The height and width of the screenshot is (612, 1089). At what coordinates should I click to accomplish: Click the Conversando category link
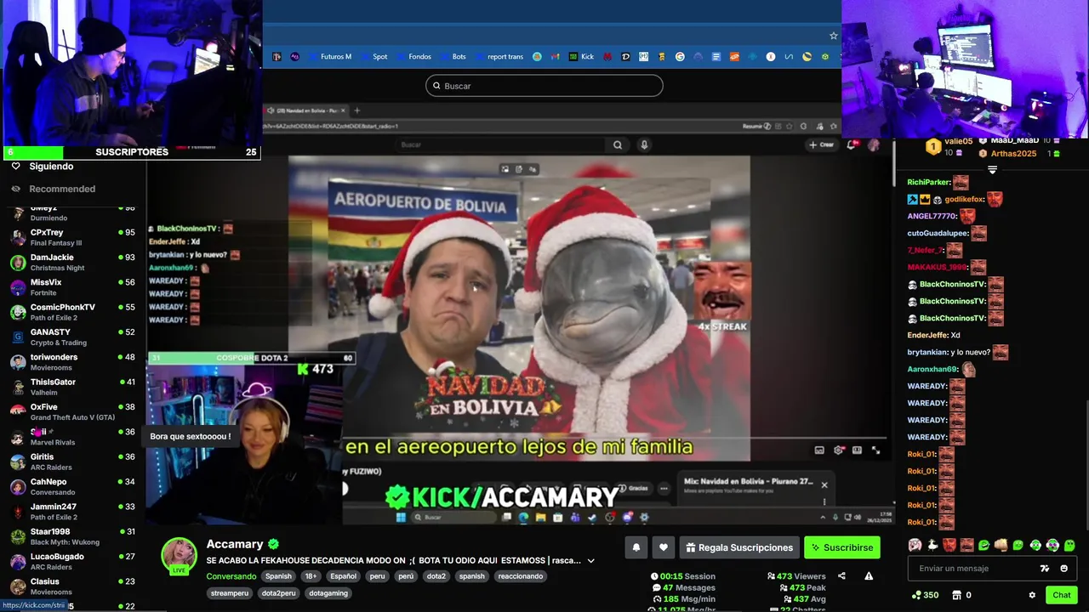coord(231,576)
